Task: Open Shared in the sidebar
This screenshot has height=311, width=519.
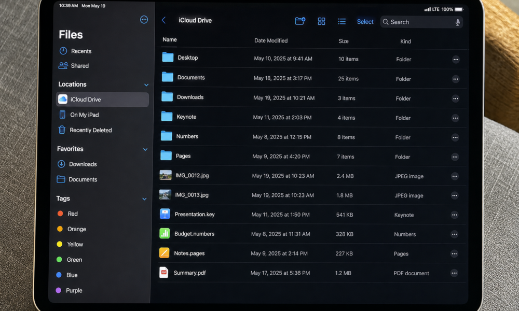Action: (x=74, y=65)
